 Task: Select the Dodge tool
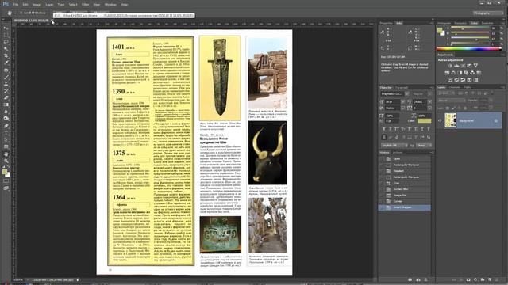6,119
